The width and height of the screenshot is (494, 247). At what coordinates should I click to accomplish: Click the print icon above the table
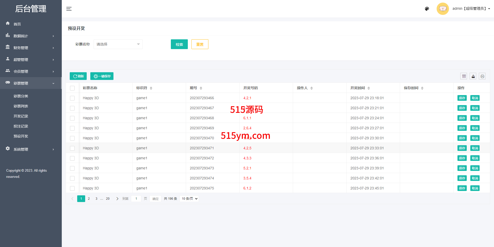pos(482,76)
